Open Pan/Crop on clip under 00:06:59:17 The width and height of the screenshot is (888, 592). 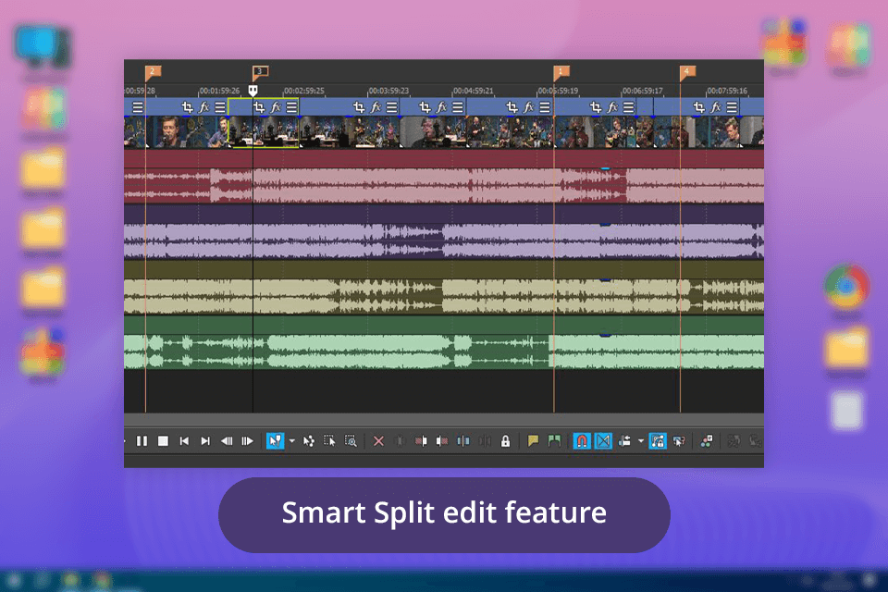tap(596, 107)
